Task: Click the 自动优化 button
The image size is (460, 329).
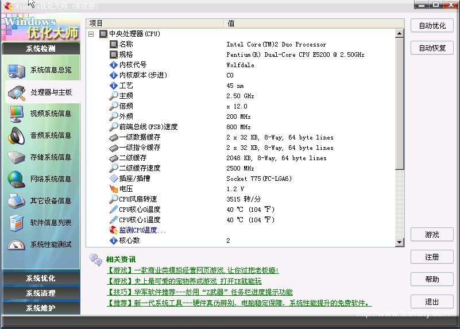Action: 432,26
